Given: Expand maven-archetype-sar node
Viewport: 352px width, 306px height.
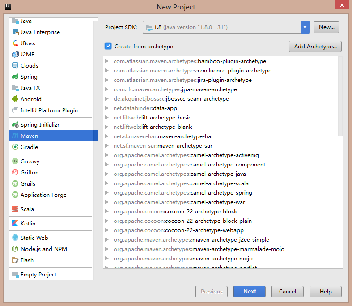Looking at the screenshot, I should [107, 146].
